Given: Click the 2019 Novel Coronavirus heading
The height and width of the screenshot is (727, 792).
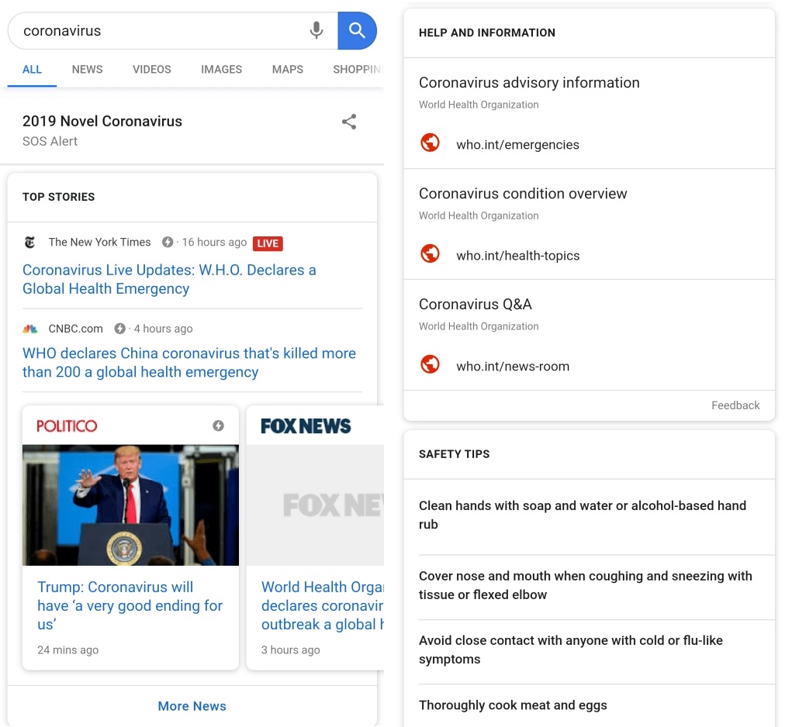Looking at the screenshot, I should (102, 121).
